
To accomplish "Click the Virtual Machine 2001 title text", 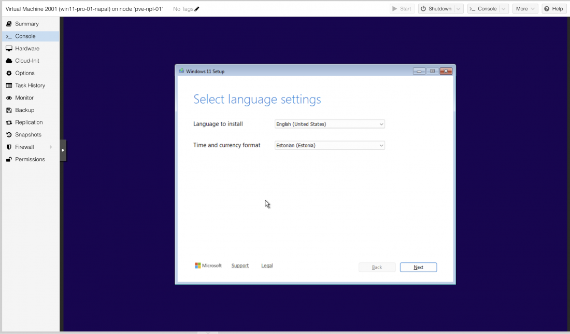I will point(84,9).
